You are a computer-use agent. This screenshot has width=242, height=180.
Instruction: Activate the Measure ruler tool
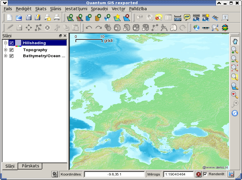(177, 18)
